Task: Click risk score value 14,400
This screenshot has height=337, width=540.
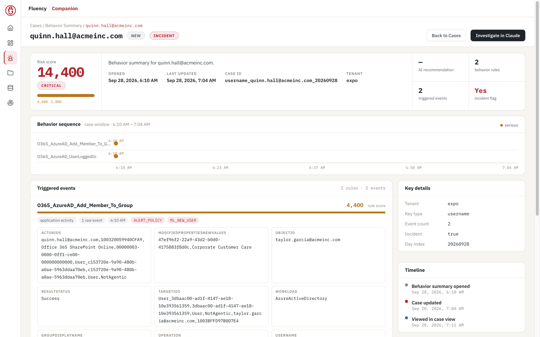Action: 61,72
